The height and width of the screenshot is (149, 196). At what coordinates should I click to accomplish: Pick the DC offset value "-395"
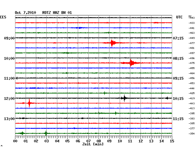191,113
